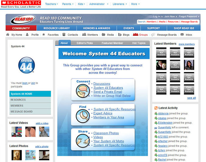This screenshot has height=162, width=206.
Task: Click the Share hands icon
Action: [83, 141]
